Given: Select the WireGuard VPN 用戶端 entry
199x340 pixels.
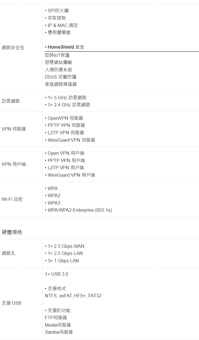Looking at the screenshot, I should (x=71, y=175).
